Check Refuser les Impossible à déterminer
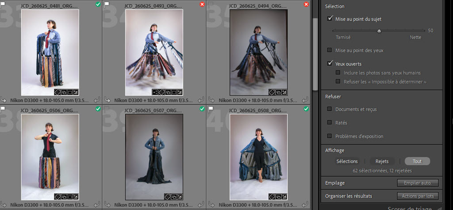The height and width of the screenshot is (210, 453). click(338, 82)
